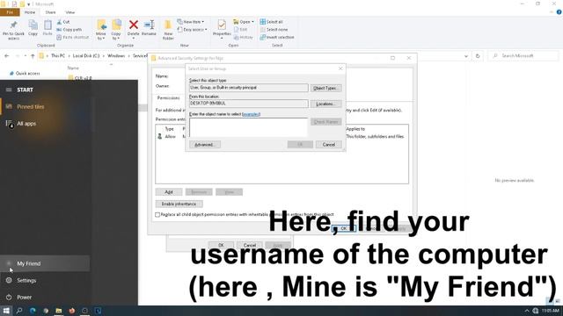Click the Locations button

point(325,104)
